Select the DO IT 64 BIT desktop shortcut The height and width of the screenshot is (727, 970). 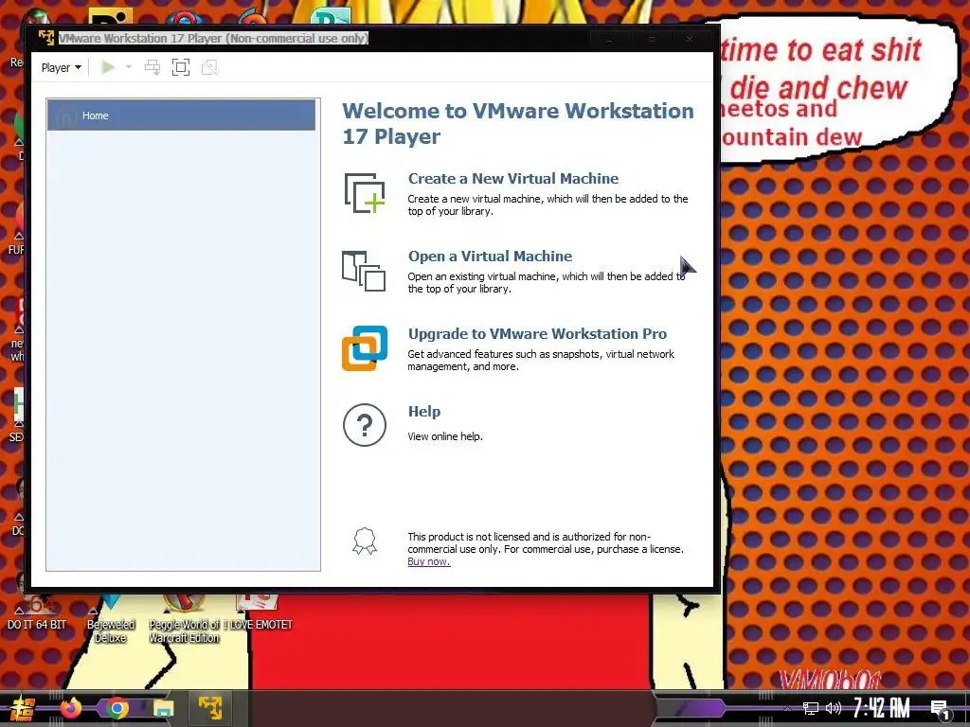tap(36, 613)
